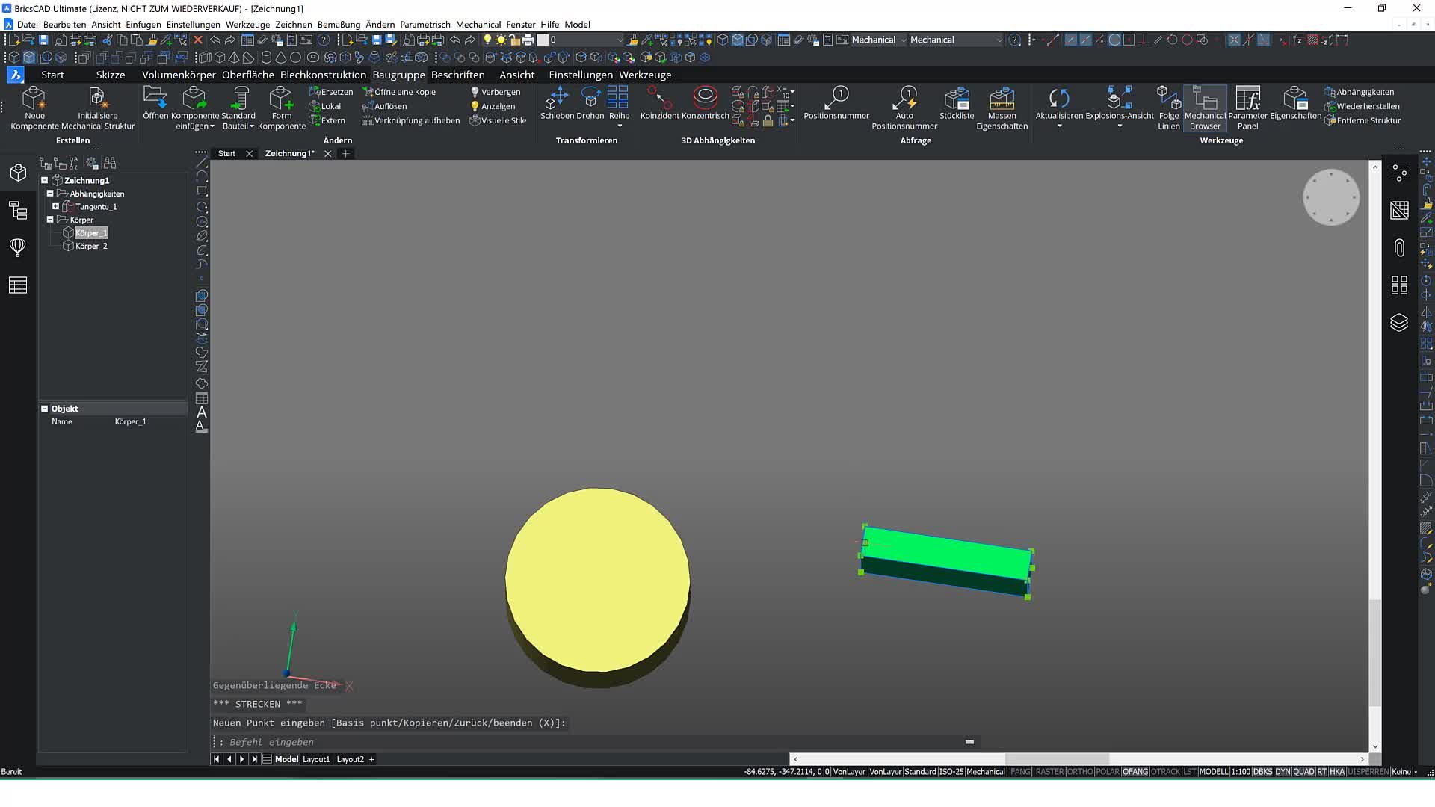
Task: Open Stückliste tool
Action: (x=957, y=103)
